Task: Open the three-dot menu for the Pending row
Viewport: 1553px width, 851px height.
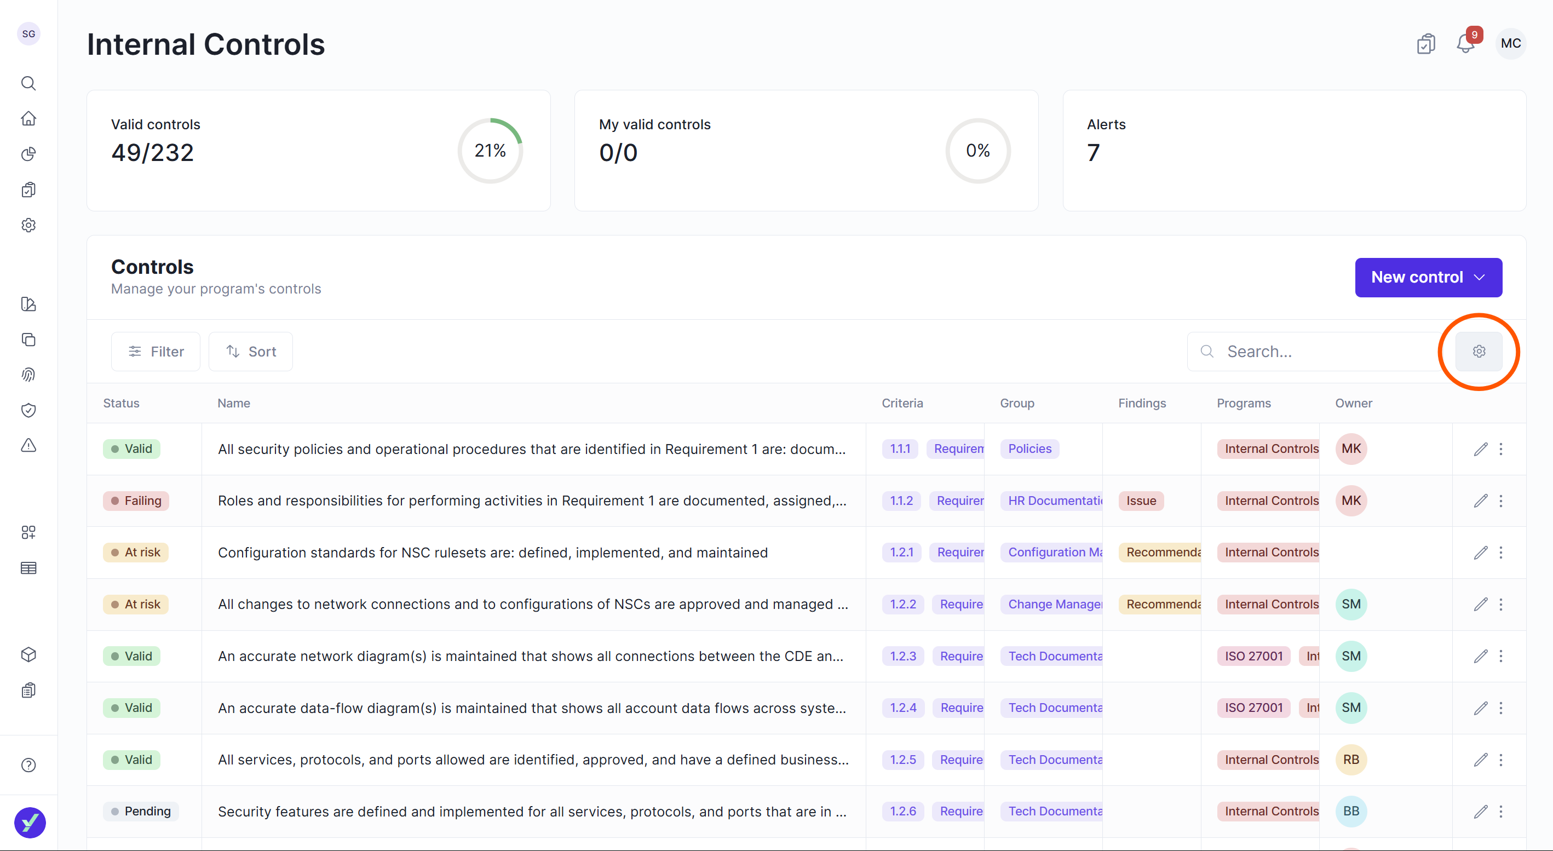Action: [x=1500, y=811]
